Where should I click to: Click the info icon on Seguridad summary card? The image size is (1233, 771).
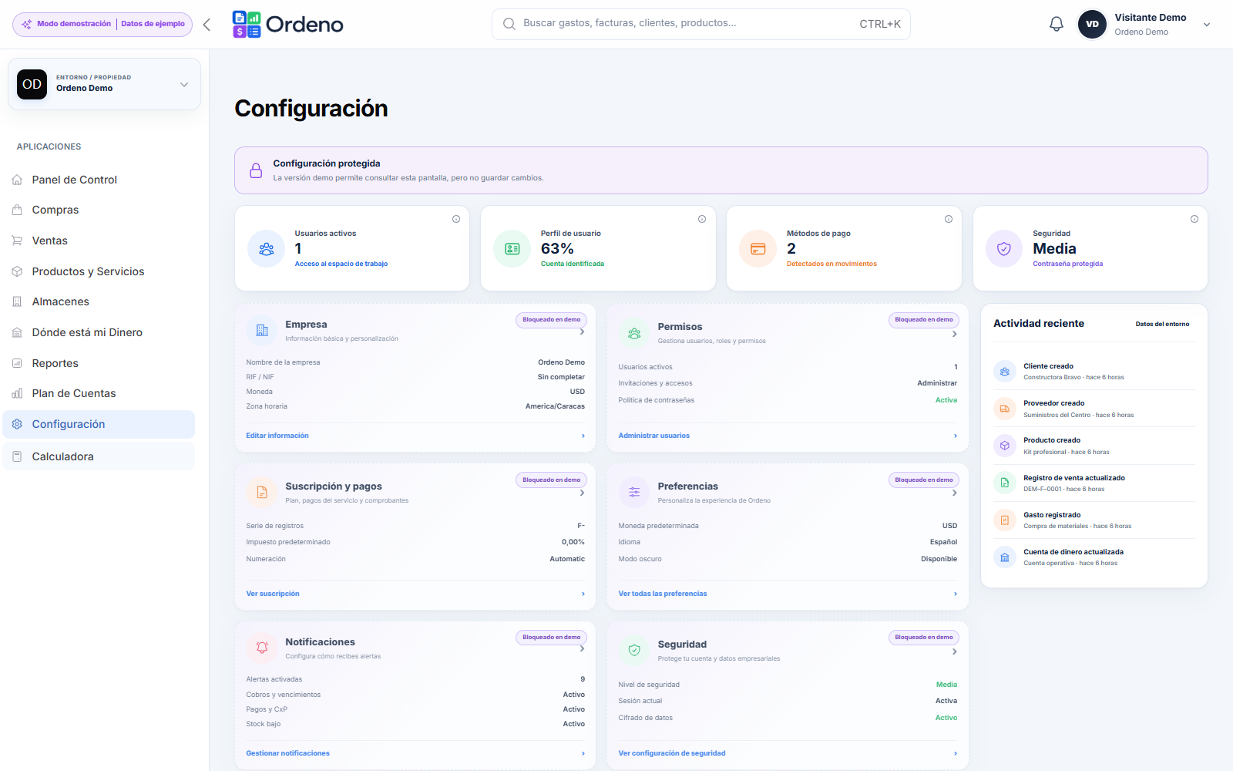tap(1194, 219)
